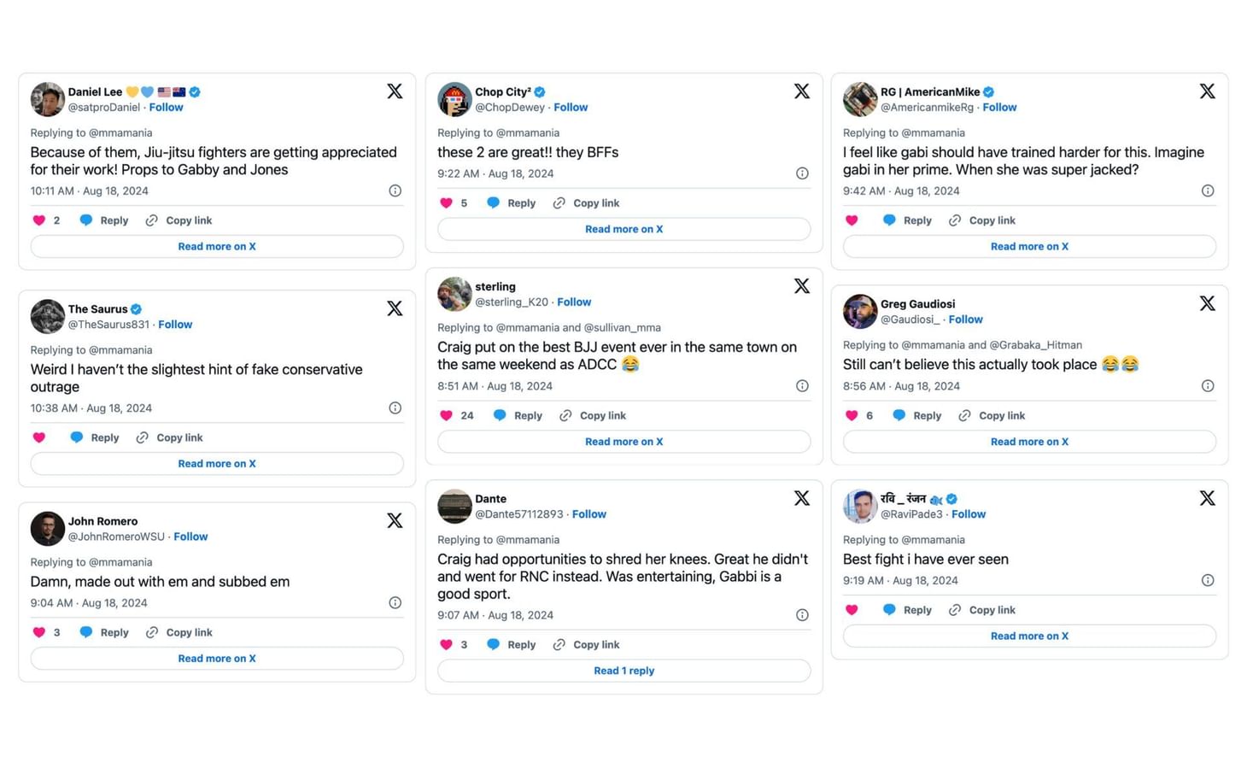Viewport: 1247px width, 780px height.
Task: Click the @Grabaka_Hitman mention link
Action: click(1035, 345)
